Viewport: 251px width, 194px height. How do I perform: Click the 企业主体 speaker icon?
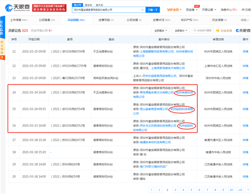pyautogui.click(x=217, y=31)
